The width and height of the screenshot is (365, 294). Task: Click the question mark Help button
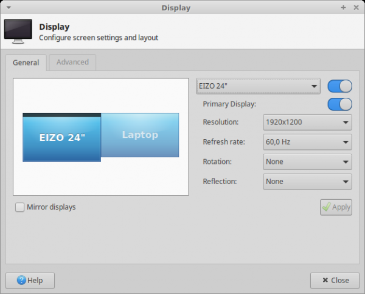pyautogui.click(x=30, y=280)
